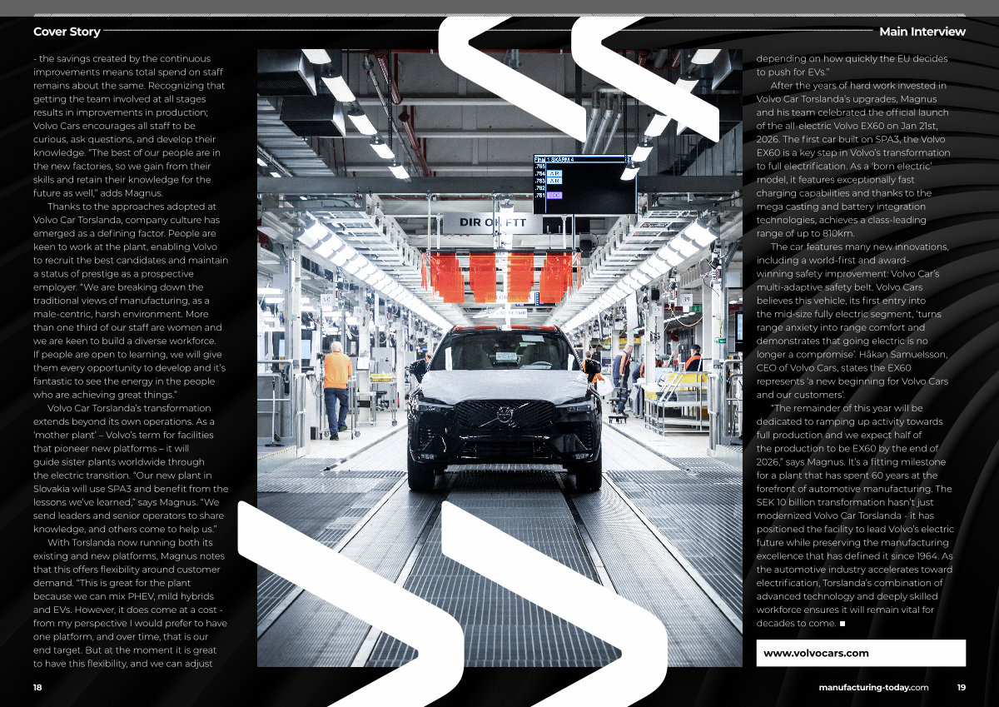Click the article-end square marker
This screenshot has width=999, height=707.
842,623
